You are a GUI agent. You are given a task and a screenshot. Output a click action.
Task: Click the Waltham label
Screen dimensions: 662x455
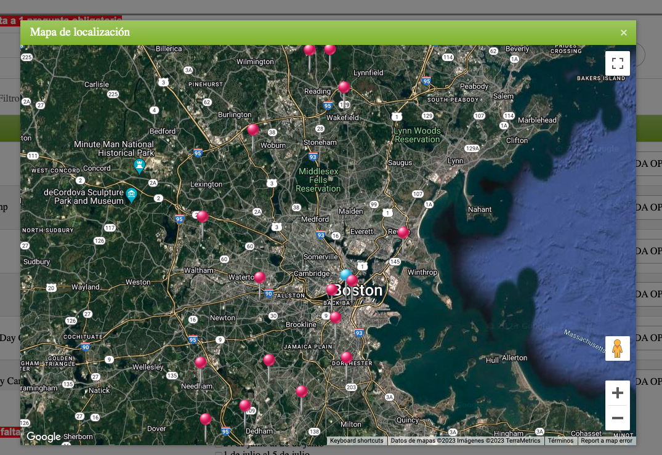198,270
